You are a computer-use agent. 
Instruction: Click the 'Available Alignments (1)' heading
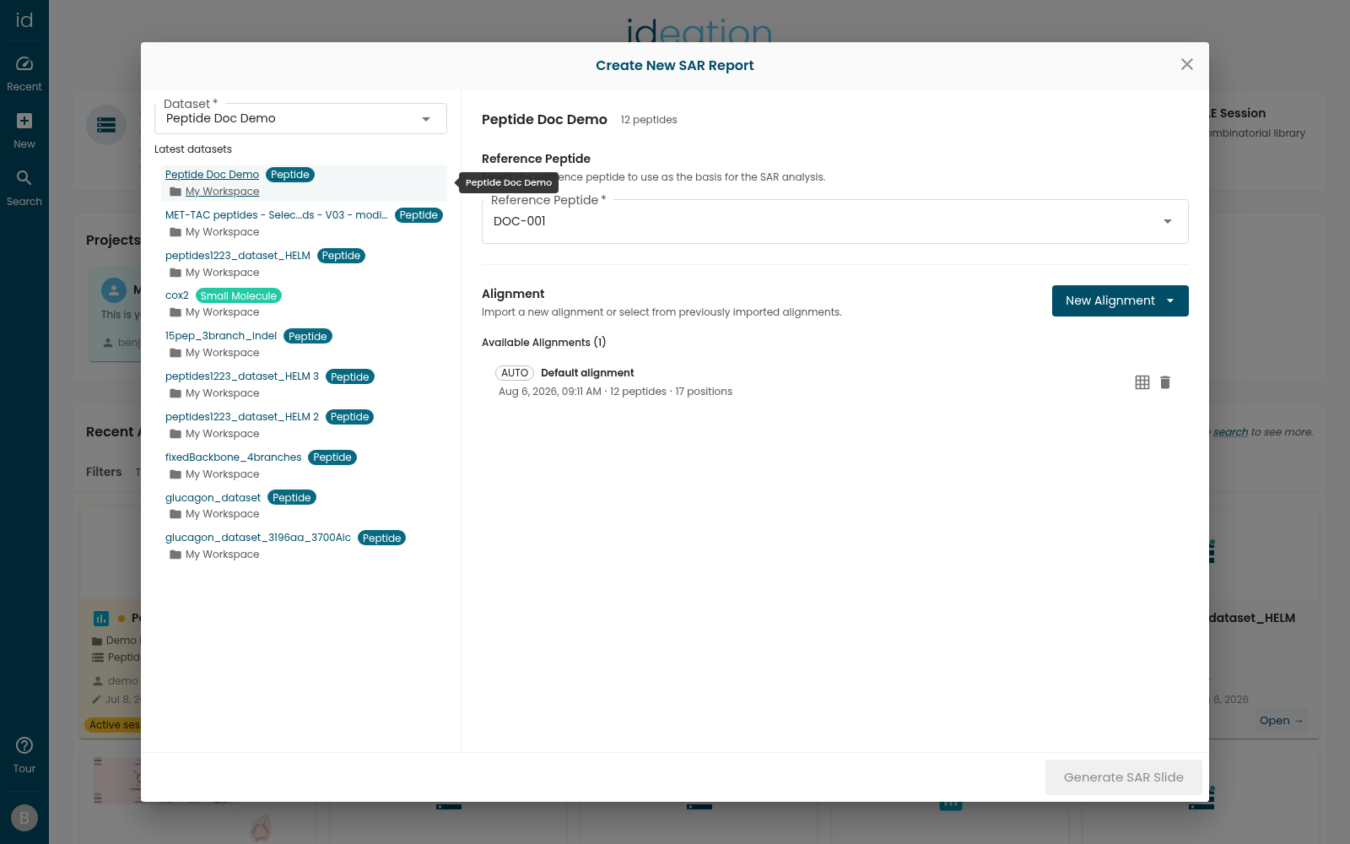tap(544, 343)
